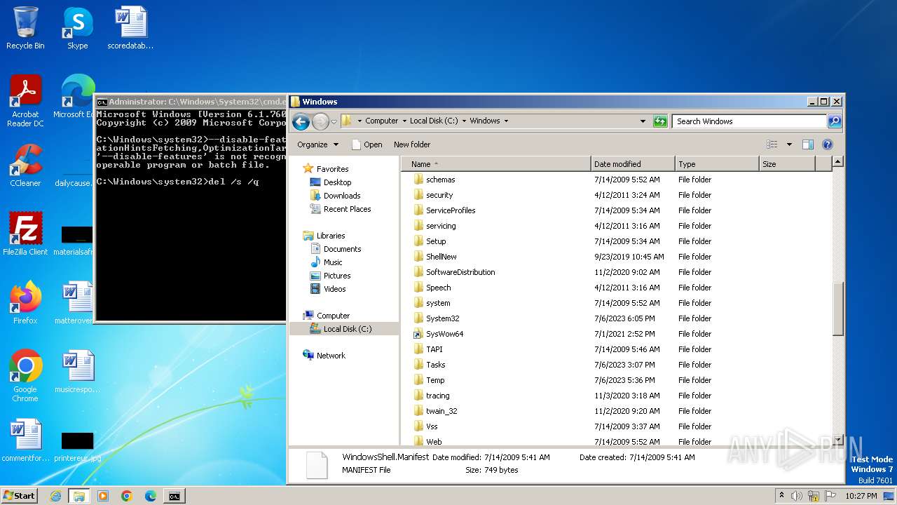Switch to cmd taskbar button
The height and width of the screenshot is (505, 897).
tap(174, 496)
